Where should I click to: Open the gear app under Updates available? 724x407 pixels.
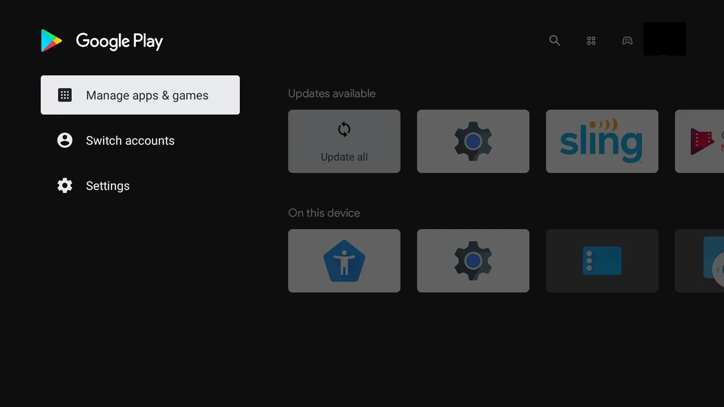click(473, 141)
